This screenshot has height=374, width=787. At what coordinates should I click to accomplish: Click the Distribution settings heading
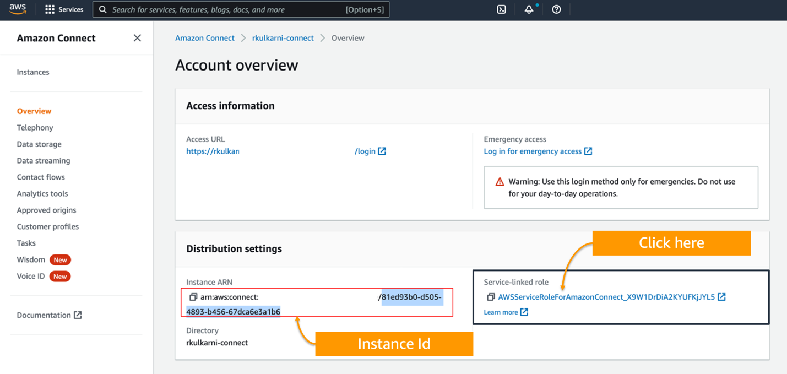234,248
